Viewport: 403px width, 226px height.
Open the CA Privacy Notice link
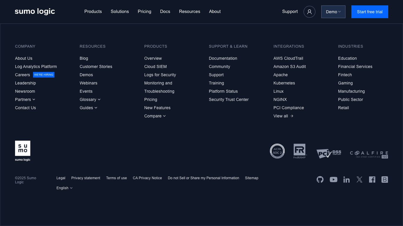coord(147,178)
